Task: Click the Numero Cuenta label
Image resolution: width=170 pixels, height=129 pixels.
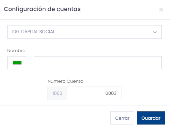Action: [65, 81]
